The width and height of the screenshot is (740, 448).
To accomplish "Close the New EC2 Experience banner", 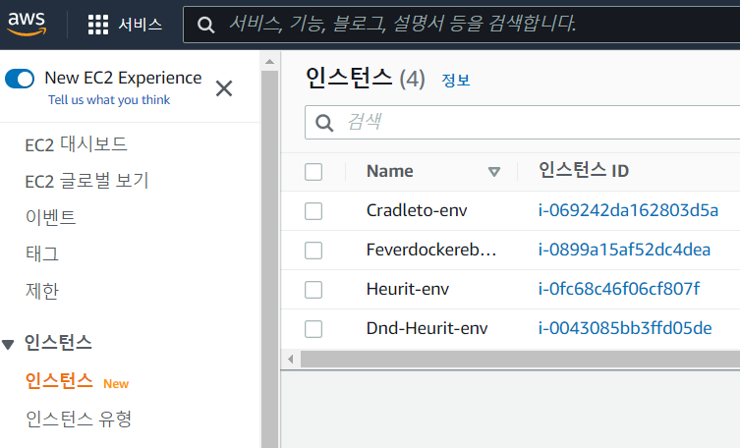I will (x=224, y=88).
